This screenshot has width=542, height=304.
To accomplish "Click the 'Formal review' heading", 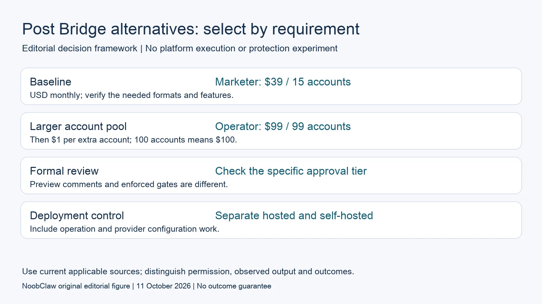I will (64, 171).
